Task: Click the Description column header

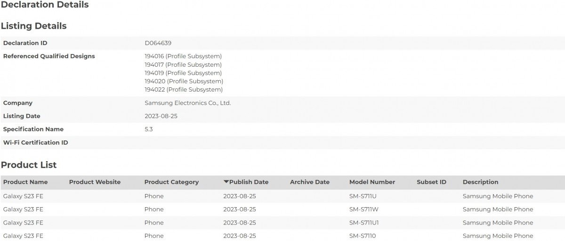Action: tap(480, 182)
